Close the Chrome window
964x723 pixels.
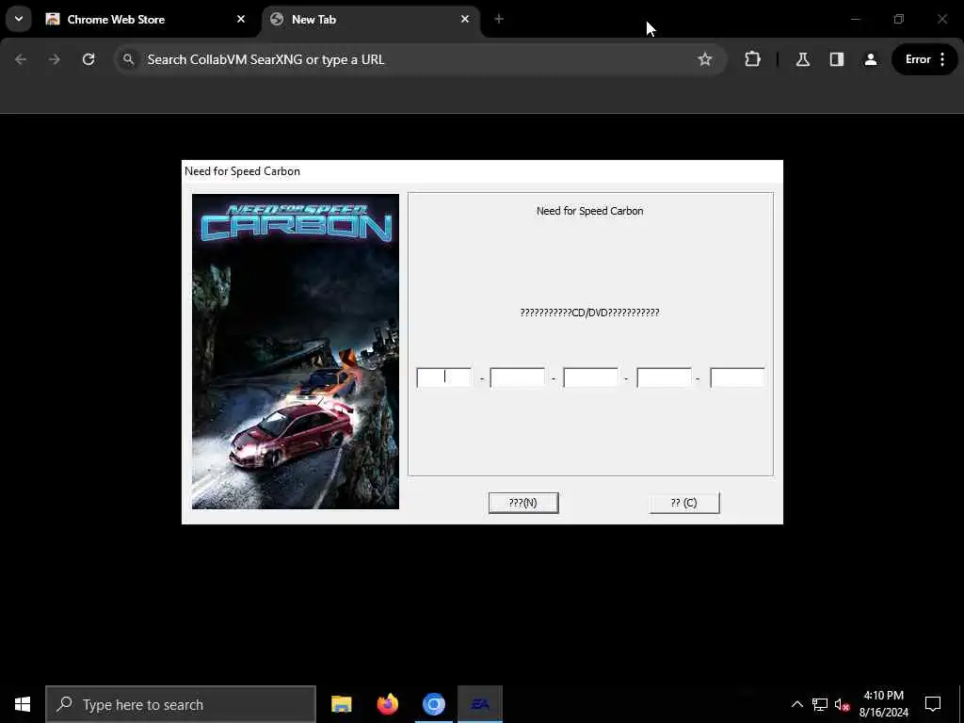pyautogui.click(x=941, y=19)
